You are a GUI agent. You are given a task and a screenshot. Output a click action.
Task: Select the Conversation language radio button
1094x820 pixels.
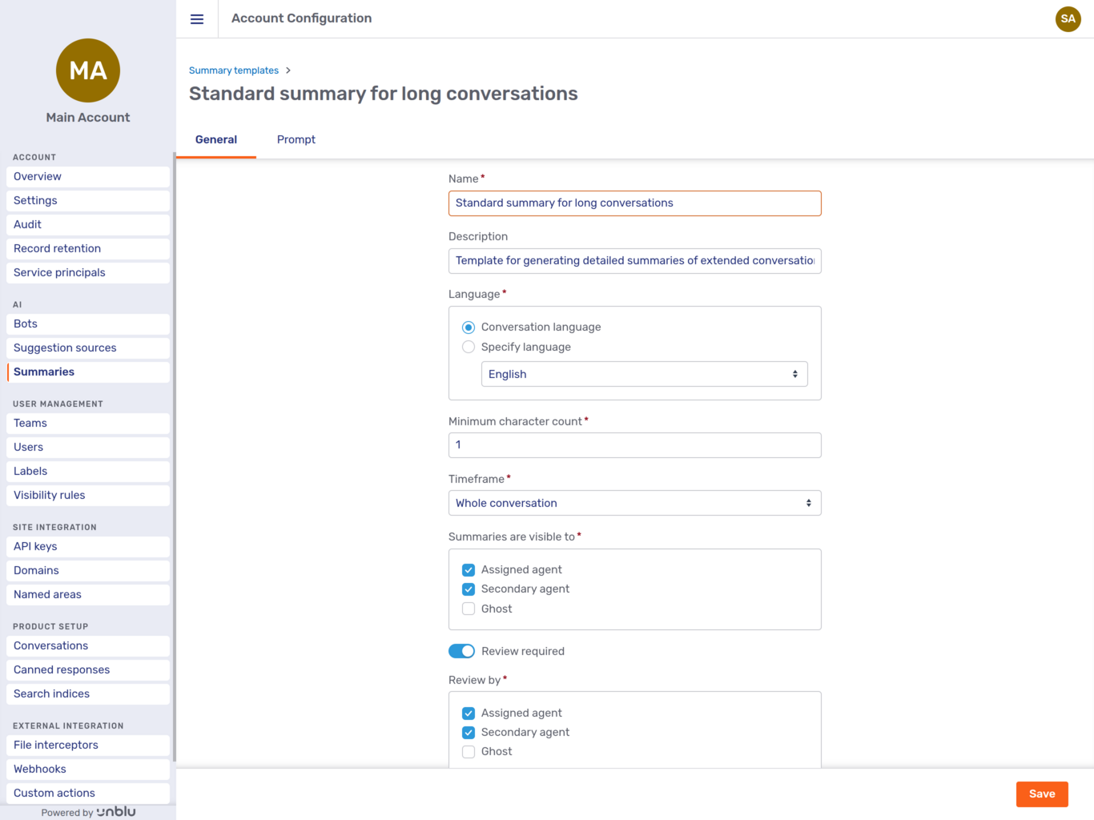[469, 328]
